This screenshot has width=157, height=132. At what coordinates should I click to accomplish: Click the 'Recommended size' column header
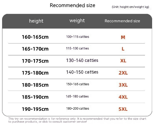pyautogui.click(x=122, y=21)
